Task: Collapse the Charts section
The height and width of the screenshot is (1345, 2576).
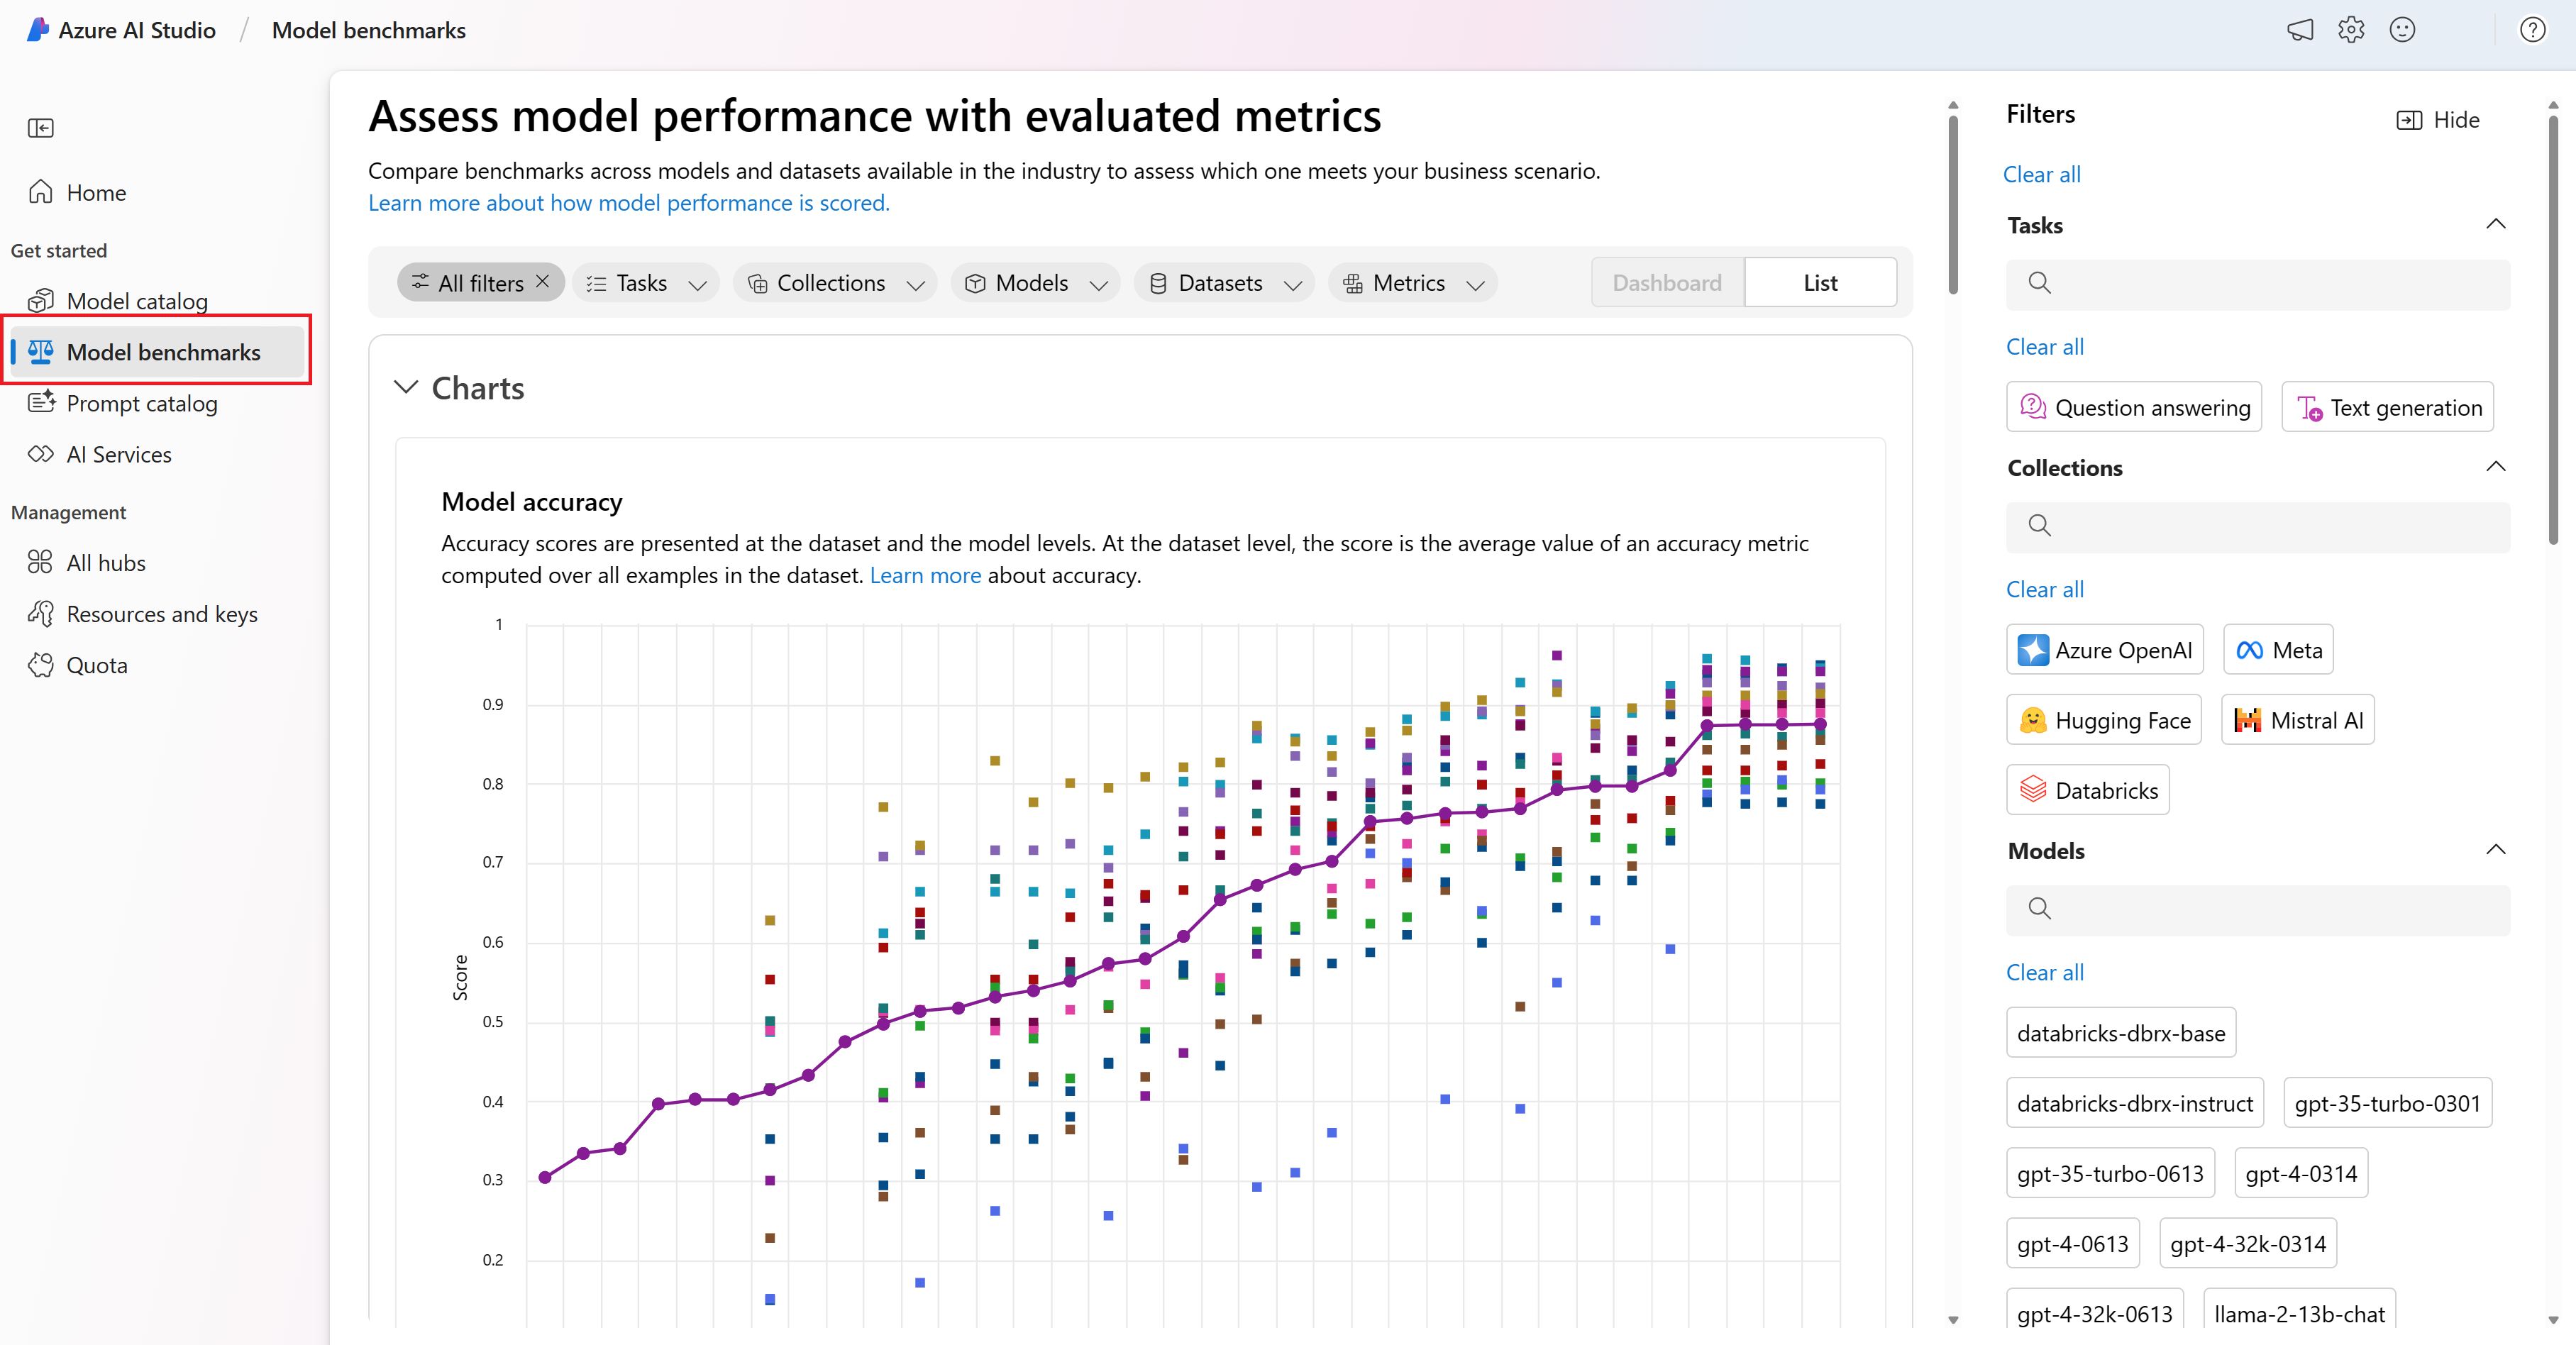Action: click(x=406, y=387)
